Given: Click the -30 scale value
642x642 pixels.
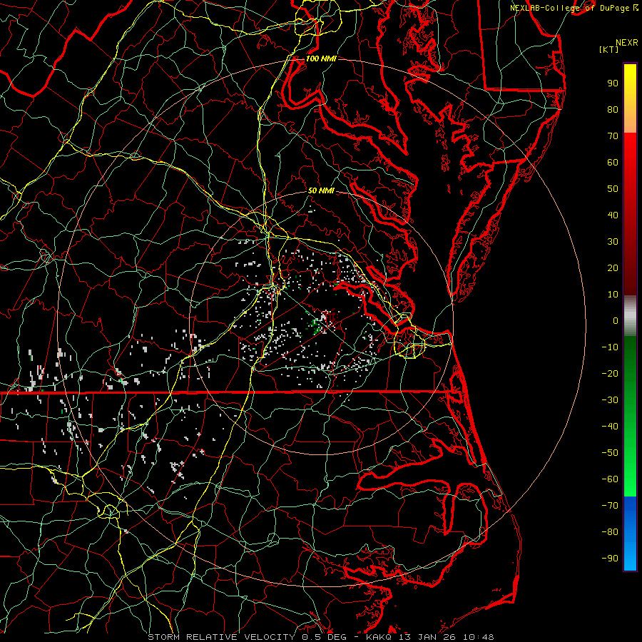Looking at the screenshot, I should tap(610, 400).
